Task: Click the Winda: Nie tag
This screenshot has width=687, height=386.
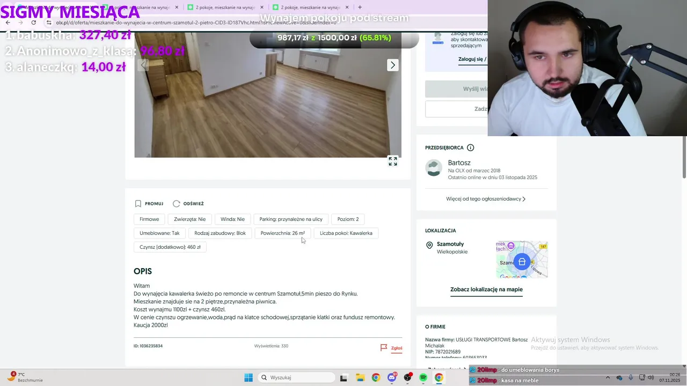Action: [x=232, y=219]
